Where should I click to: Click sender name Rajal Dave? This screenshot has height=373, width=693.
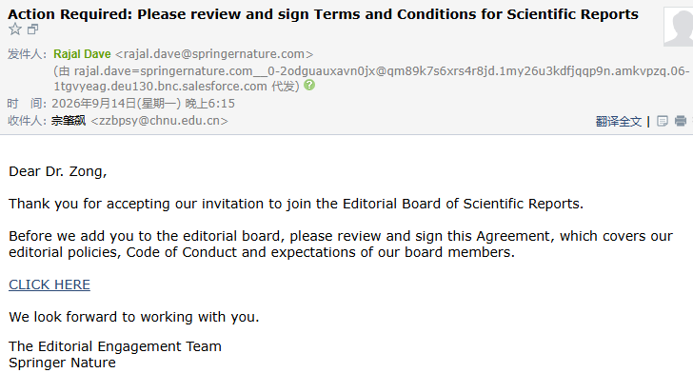coord(82,54)
